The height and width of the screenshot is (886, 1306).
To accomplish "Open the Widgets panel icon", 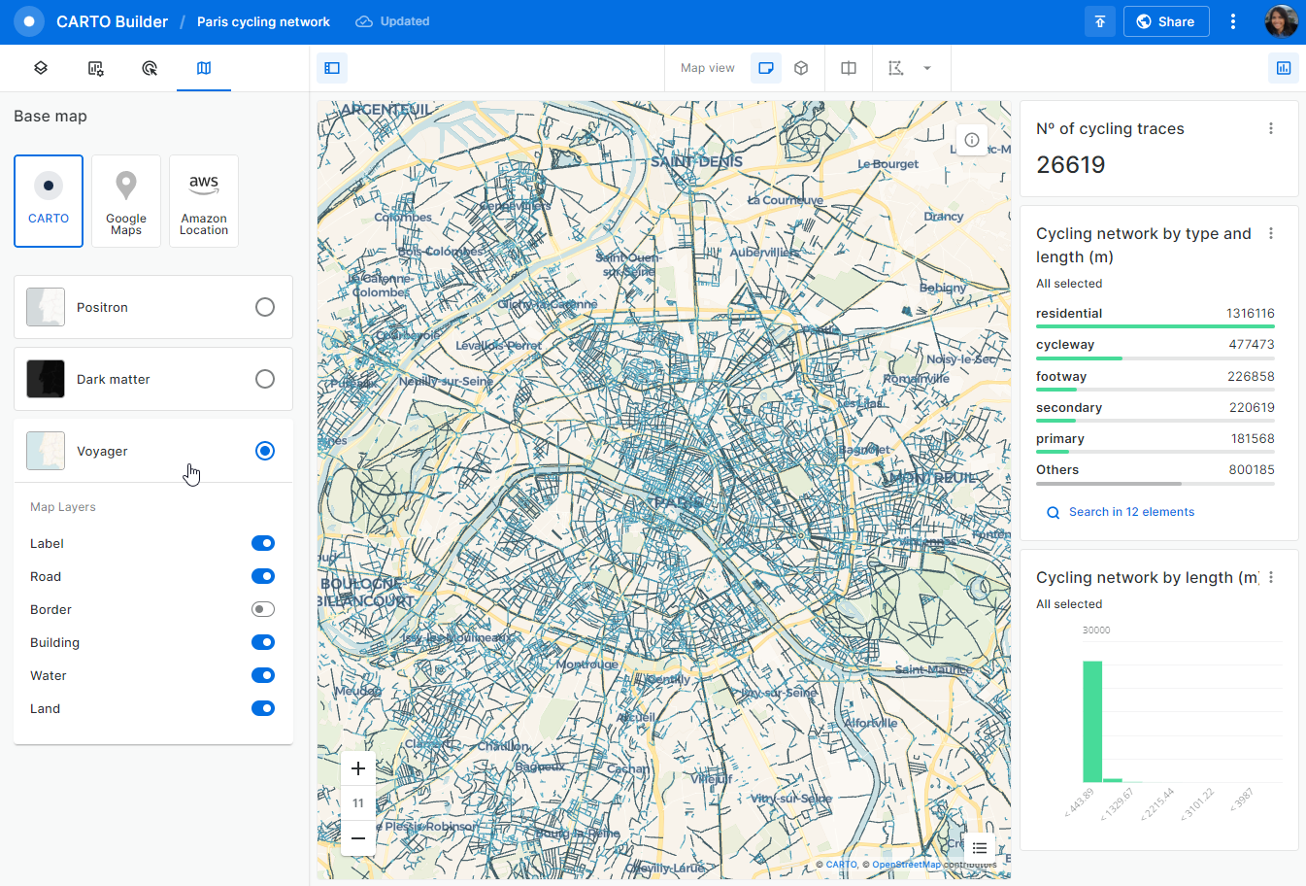I will pyautogui.click(x=95, y=68).
